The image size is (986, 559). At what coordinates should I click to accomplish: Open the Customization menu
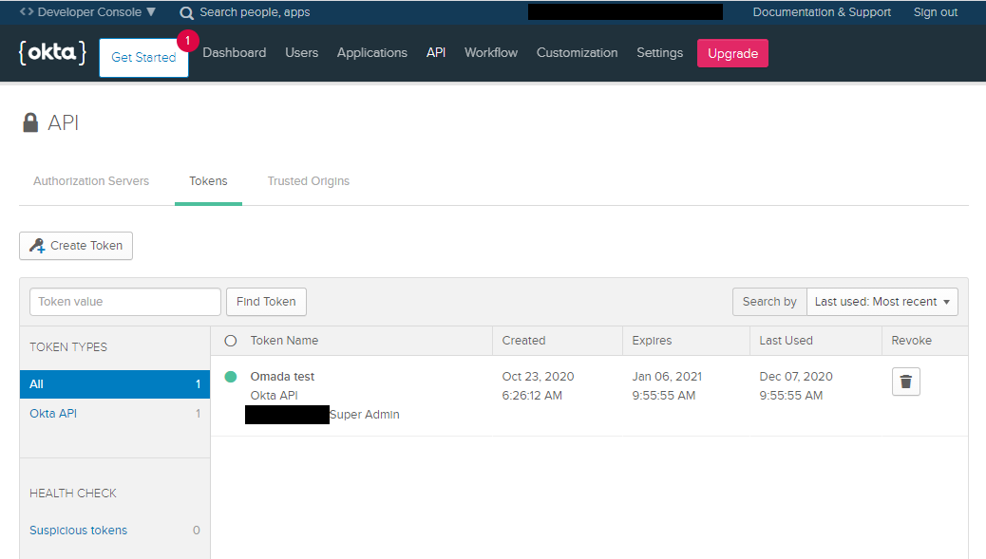point(577,53)
